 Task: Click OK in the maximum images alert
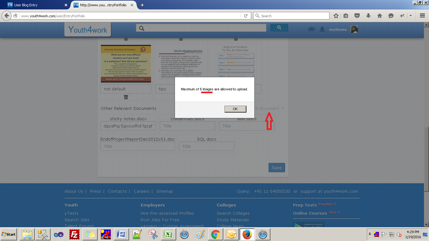(x=235, y=109)
